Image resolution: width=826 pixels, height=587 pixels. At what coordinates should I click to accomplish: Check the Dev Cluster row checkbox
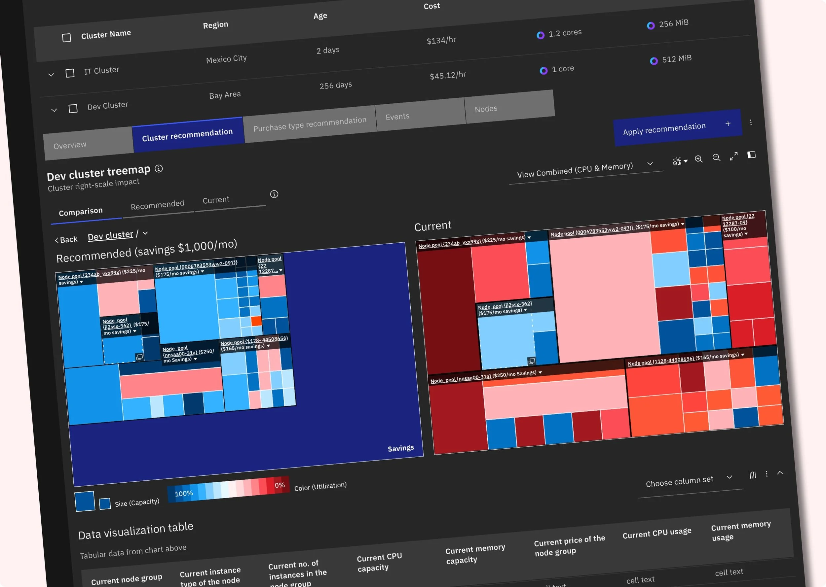tap(73, 108)
